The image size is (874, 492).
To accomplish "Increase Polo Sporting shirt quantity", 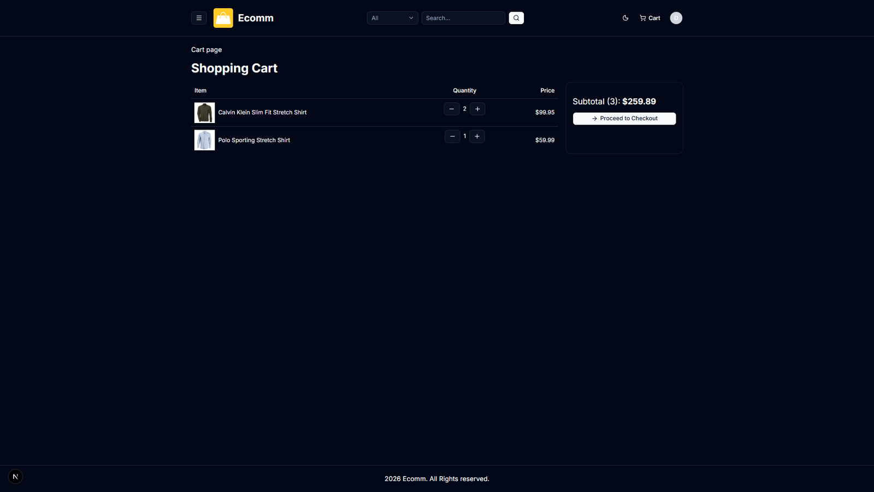I will pos(477,136).
